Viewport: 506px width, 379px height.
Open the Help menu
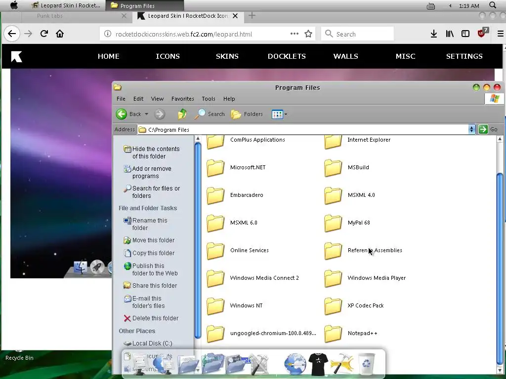tap(229, 99)
